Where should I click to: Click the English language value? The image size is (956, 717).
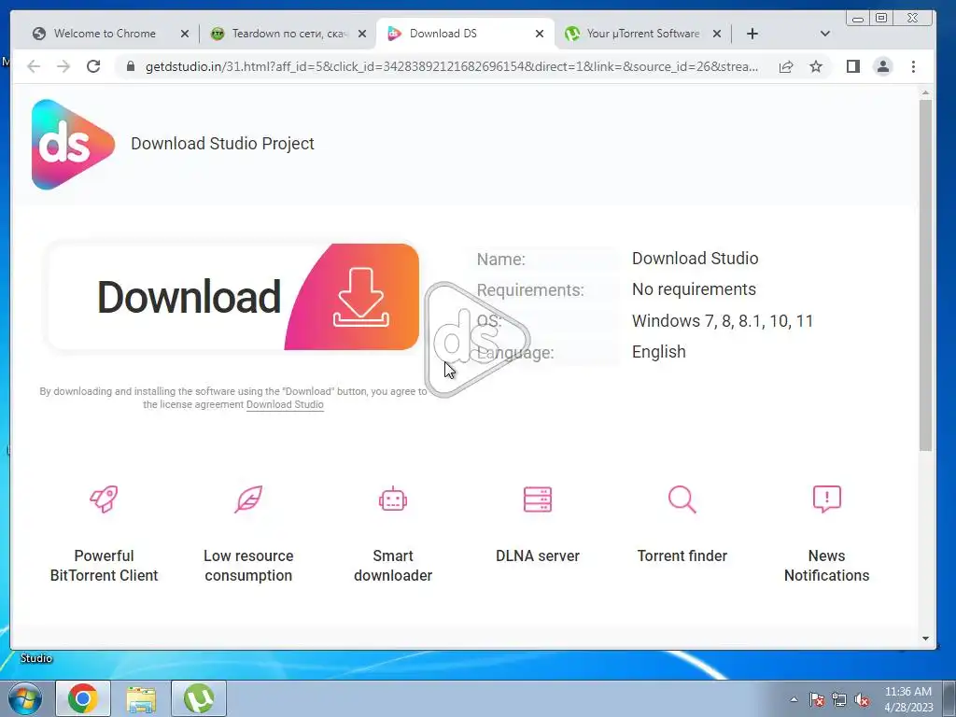coord(658,352)
